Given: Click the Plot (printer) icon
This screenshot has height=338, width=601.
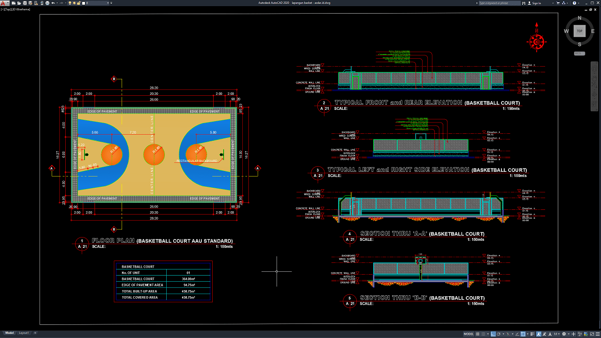Looking at the screenshot, I should pos(47,3).
